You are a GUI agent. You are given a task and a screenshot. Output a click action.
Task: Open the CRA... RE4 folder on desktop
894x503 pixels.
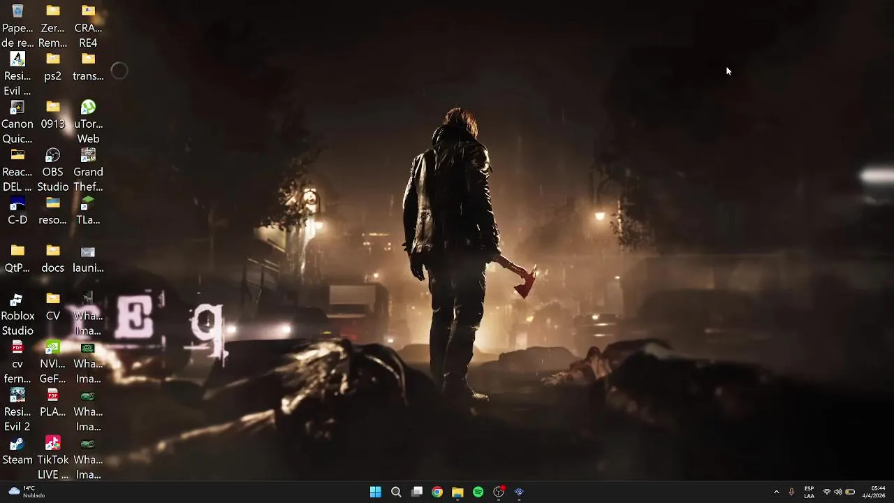coord(88,27)
